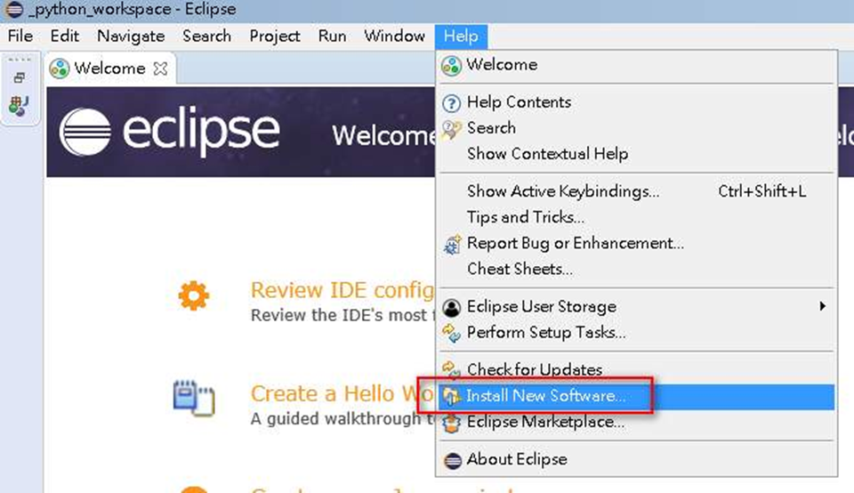Viewport: 854px width, 493px height.
Task: Select the Welcome tab label
Action: pos(109,69)
